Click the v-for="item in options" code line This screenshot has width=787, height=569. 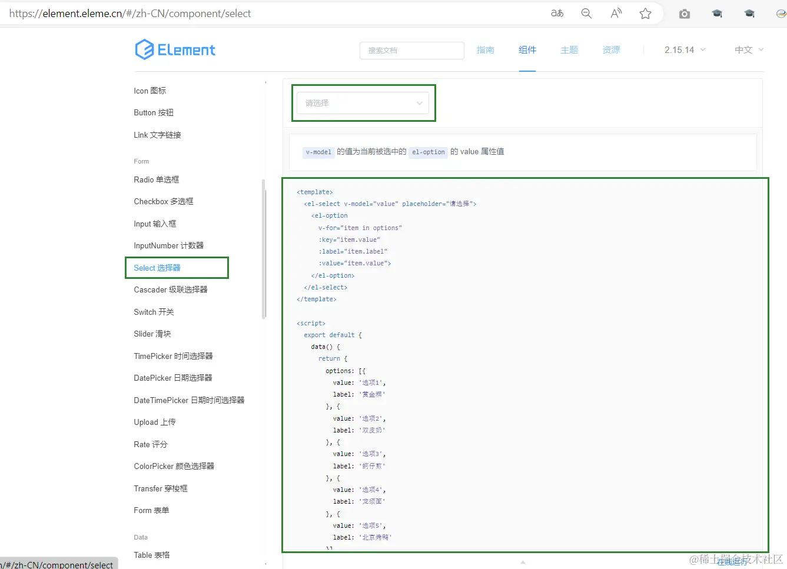pyautogui.click(x=360, y=228)
